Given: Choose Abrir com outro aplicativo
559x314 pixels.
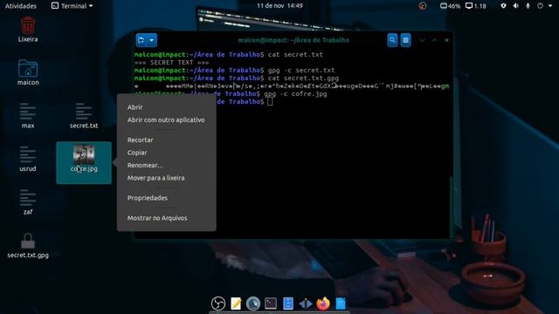Looking at the screenshot, I should coord(167,120).
